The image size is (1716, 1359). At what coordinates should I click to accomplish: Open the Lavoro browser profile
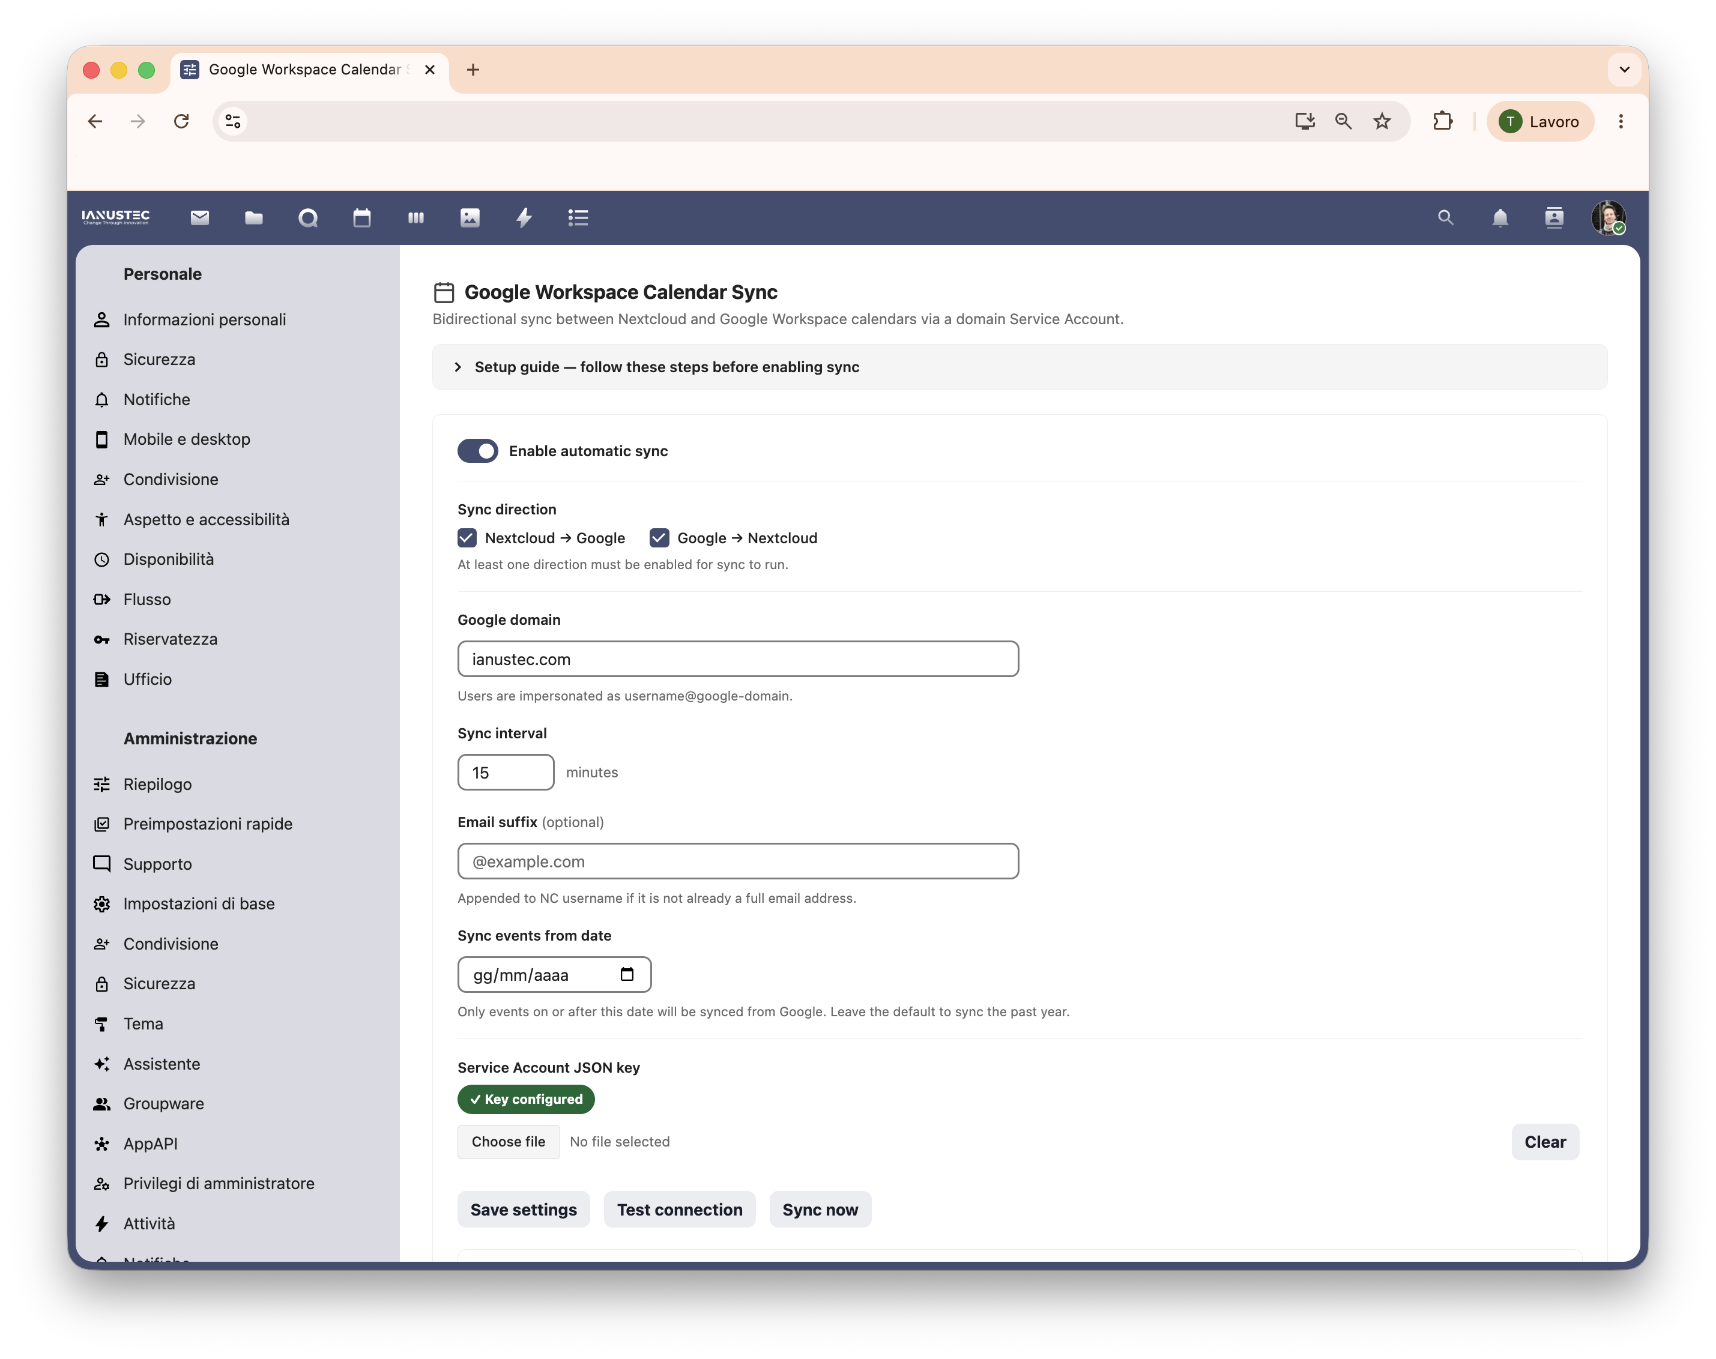click(x=1540, y=121)
